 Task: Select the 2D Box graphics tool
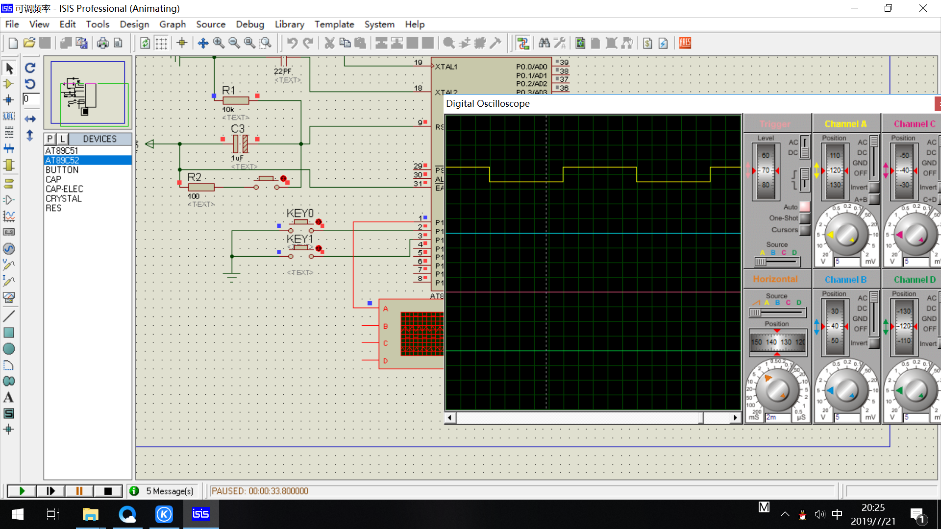pos(9,333)
